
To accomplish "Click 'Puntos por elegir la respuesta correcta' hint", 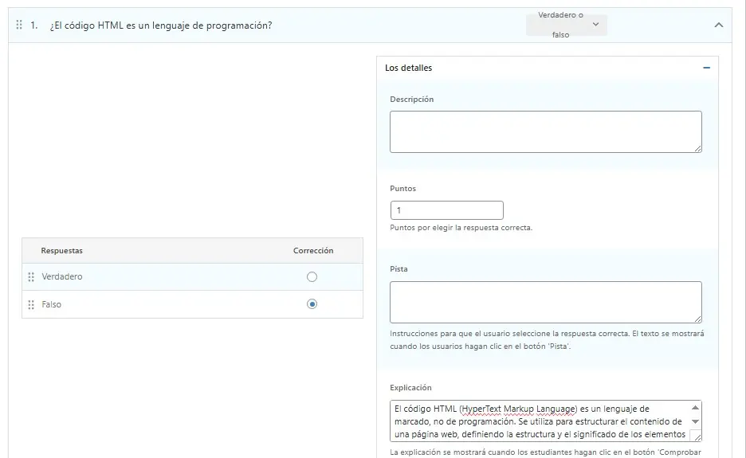I will [x=461, y=228].
